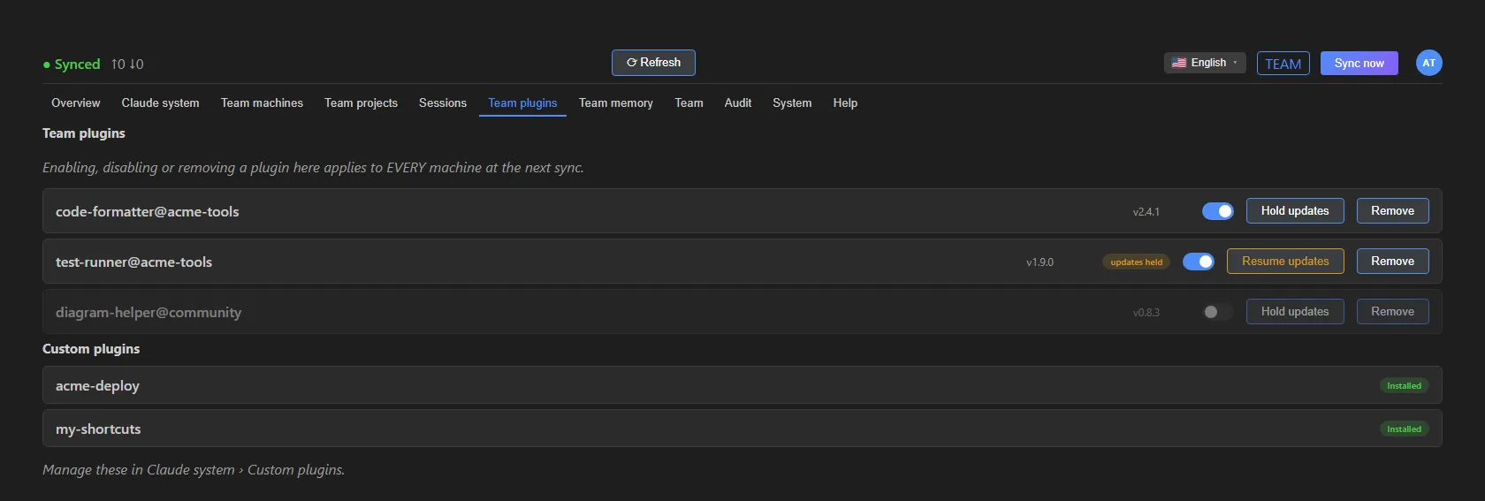Go to Team machines tab
1485x501 pixels.
click(x=262, y=103)
